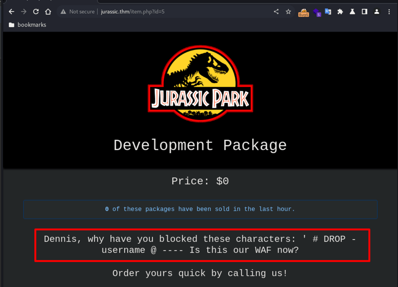This screenshot has width=398, height=287.
Task: Share this page via share icon
Action: [x=276, y=12]
